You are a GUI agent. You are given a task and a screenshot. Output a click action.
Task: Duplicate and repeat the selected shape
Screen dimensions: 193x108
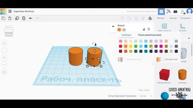17,18
